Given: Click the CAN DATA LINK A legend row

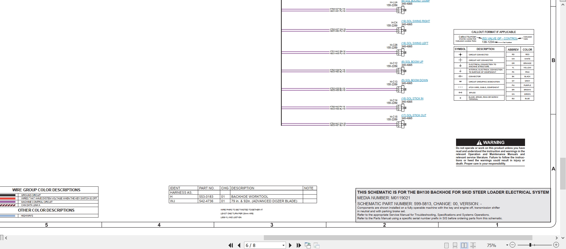Looking at the screenshot, I should tap(49, 205).
